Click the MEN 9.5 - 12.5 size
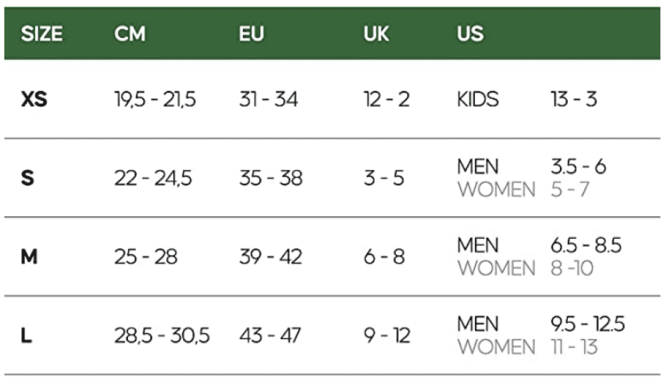 coord(587,324)
